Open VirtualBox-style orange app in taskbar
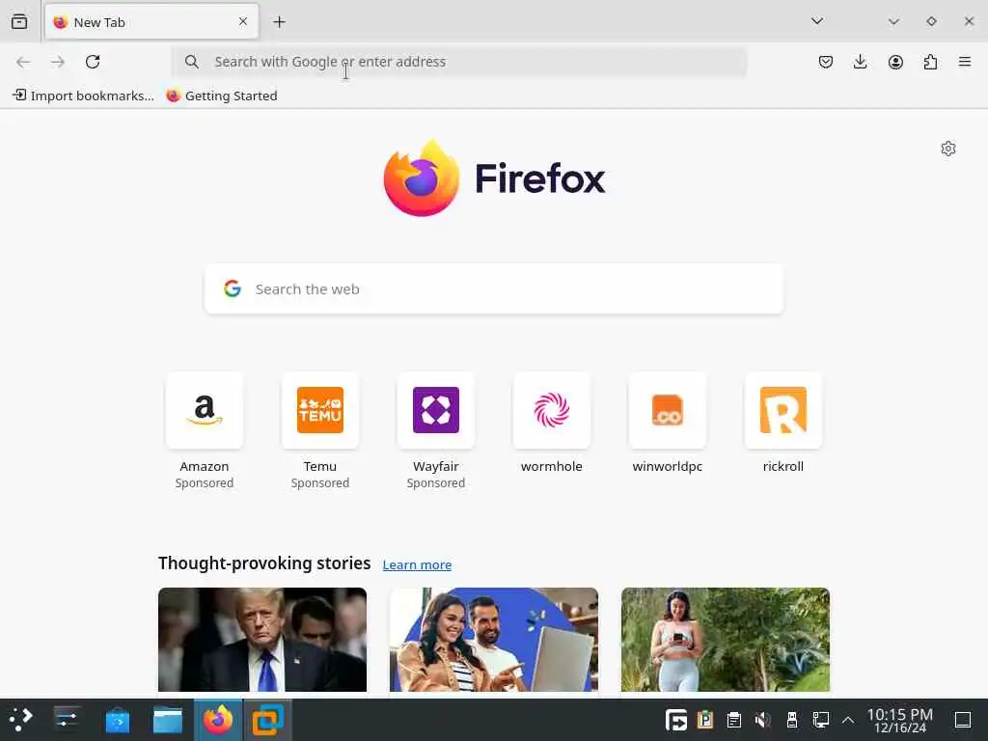 (268, 720)
